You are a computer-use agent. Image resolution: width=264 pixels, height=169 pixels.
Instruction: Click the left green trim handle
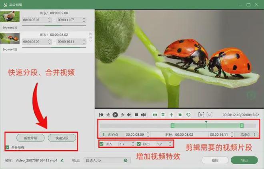click(172, 125)
